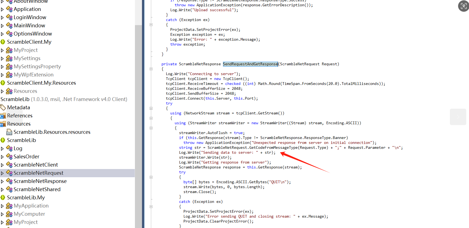This screenshot has height=228, width=469.
Task: Click the References node icon
Action: 3,116
